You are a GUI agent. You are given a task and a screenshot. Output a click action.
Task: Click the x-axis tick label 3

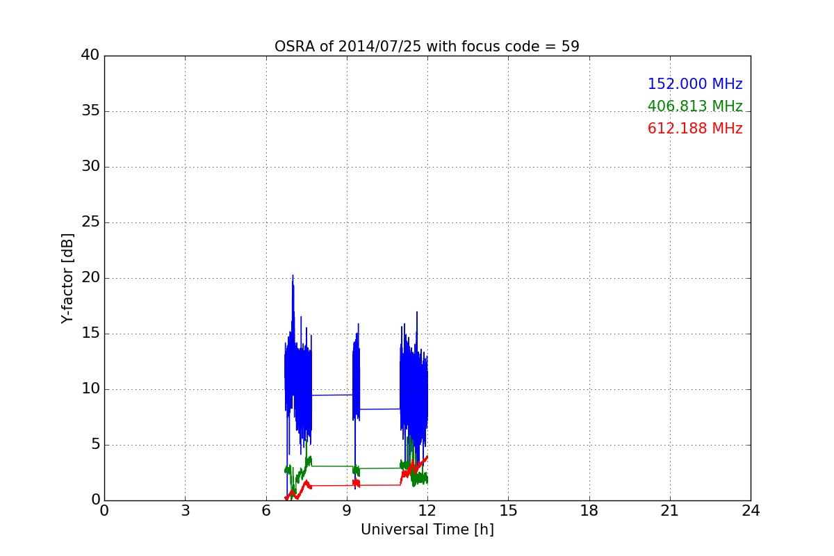pyautogui.click(x=185, y=511)
